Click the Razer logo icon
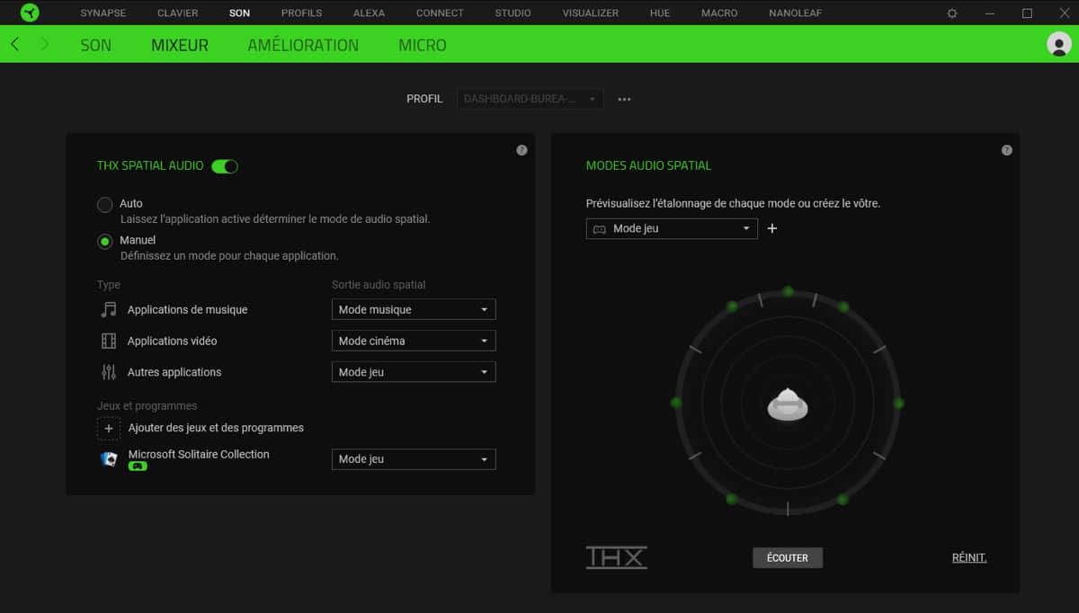This screenshot has width=1079, height=613. (x=29, y=13)
